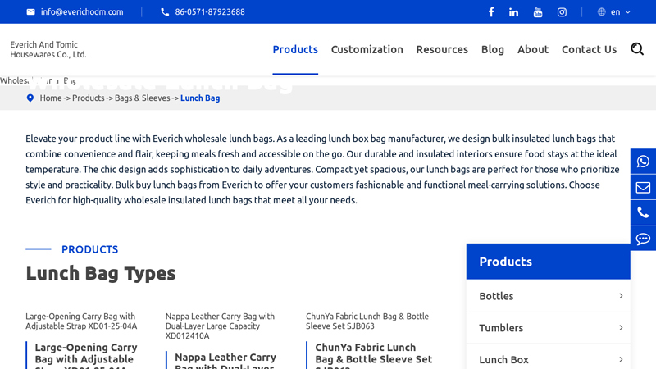Image resolution: width=656 pixels, height=369 pixels.
Task: Click the Facebook icon in top bar
Action: [491, 12]
